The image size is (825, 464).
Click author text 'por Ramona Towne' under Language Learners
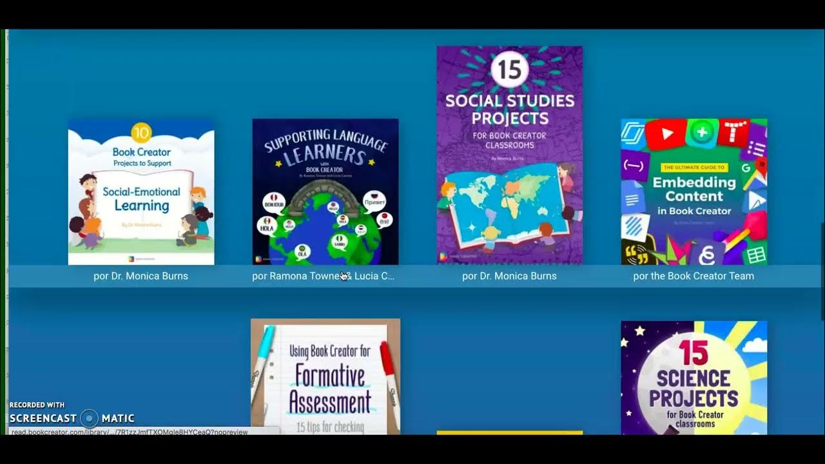(x=324, y=276)
